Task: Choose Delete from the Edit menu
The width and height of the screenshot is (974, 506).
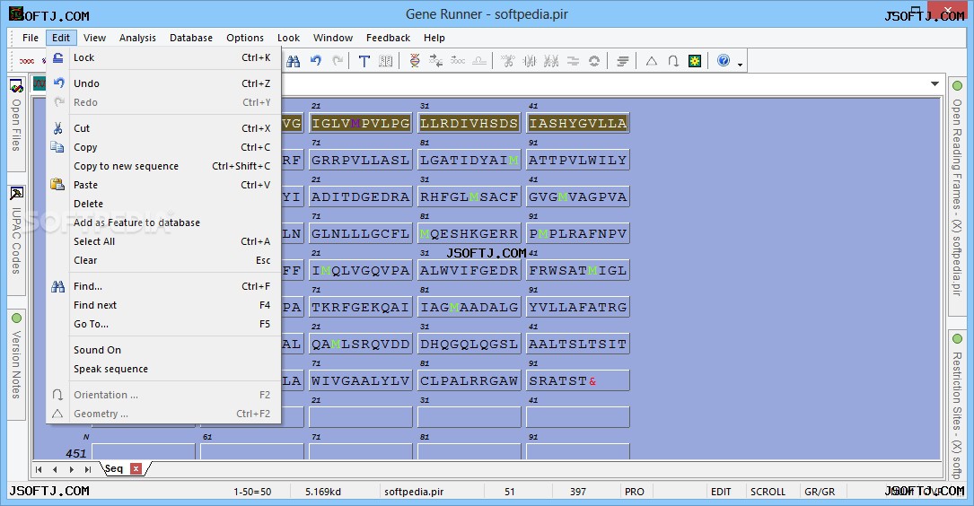Action: (x=164, y=204)
